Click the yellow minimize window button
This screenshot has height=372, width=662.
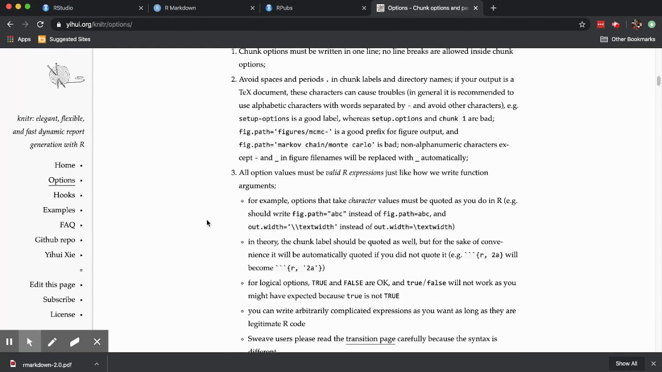point(18,7)
